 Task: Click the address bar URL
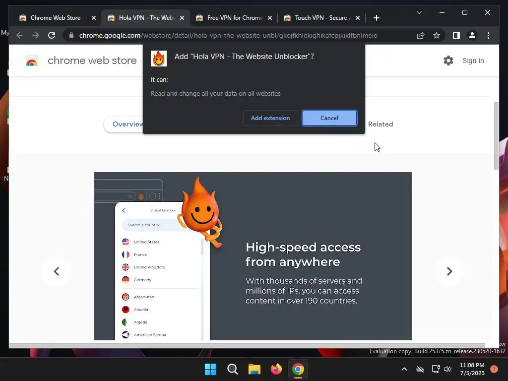pyautogui.click(x=228, y=35)
